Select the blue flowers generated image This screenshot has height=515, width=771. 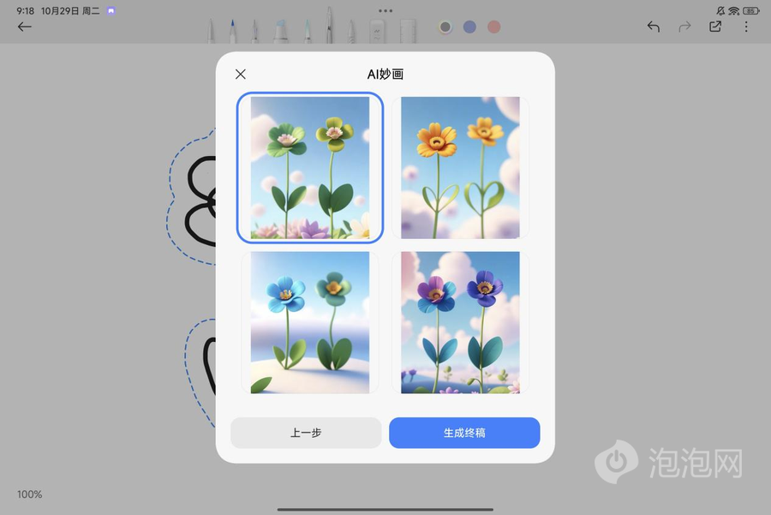(309, 322)
